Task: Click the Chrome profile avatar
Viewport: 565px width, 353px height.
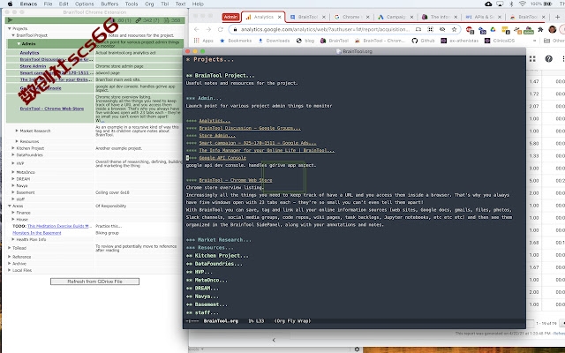Action: (553, 29)
